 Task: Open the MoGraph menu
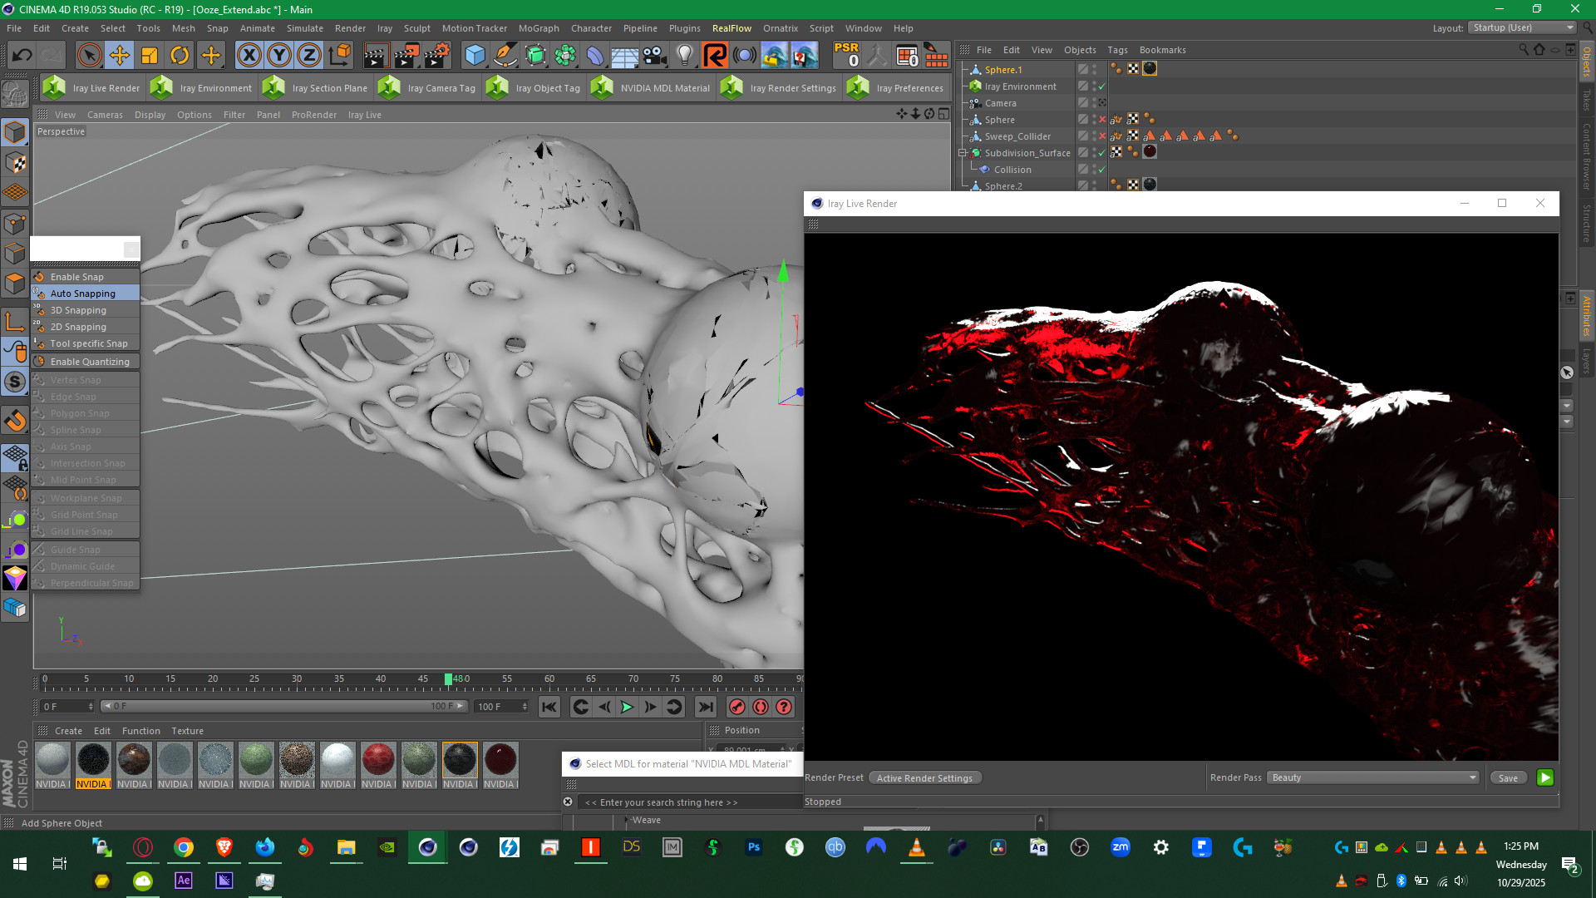(x=539, y=28)
